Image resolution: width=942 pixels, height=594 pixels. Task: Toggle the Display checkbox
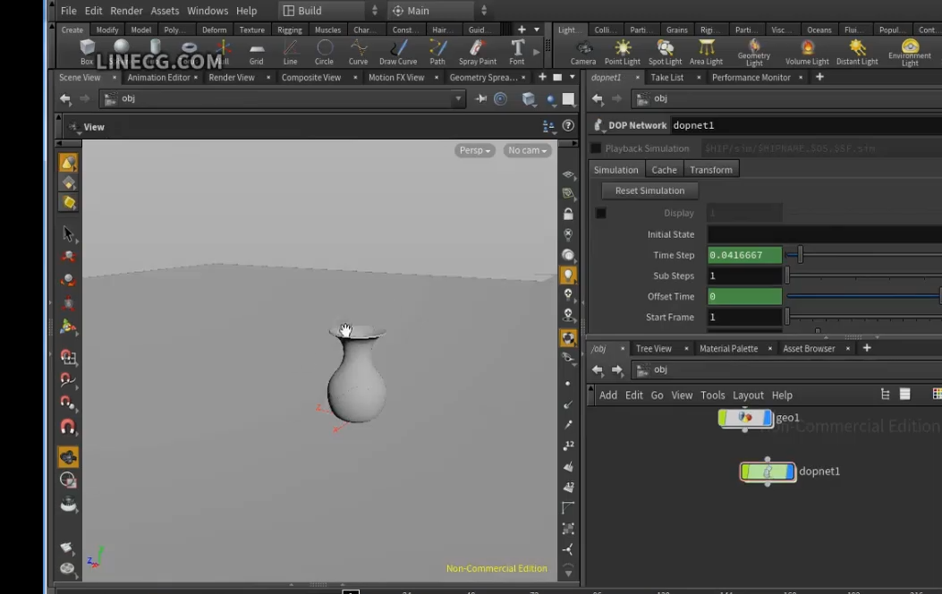click(x=601, y=213)
